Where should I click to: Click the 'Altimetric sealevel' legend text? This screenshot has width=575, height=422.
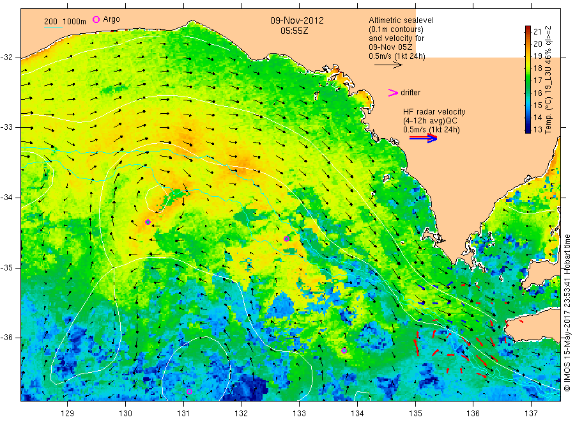[x=401, y=20]
